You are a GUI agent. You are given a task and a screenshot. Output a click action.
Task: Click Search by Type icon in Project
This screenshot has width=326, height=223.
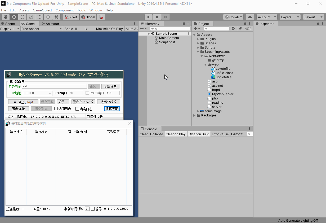pyautogui.click(x=233, y=29)
